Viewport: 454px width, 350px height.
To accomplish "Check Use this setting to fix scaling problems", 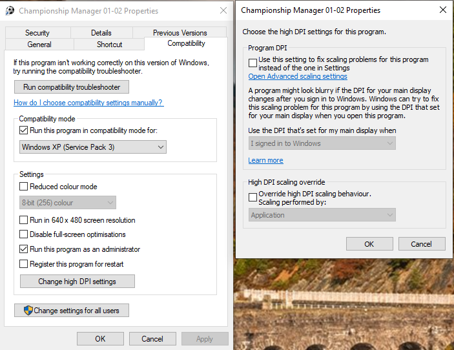I will point(253,63).
